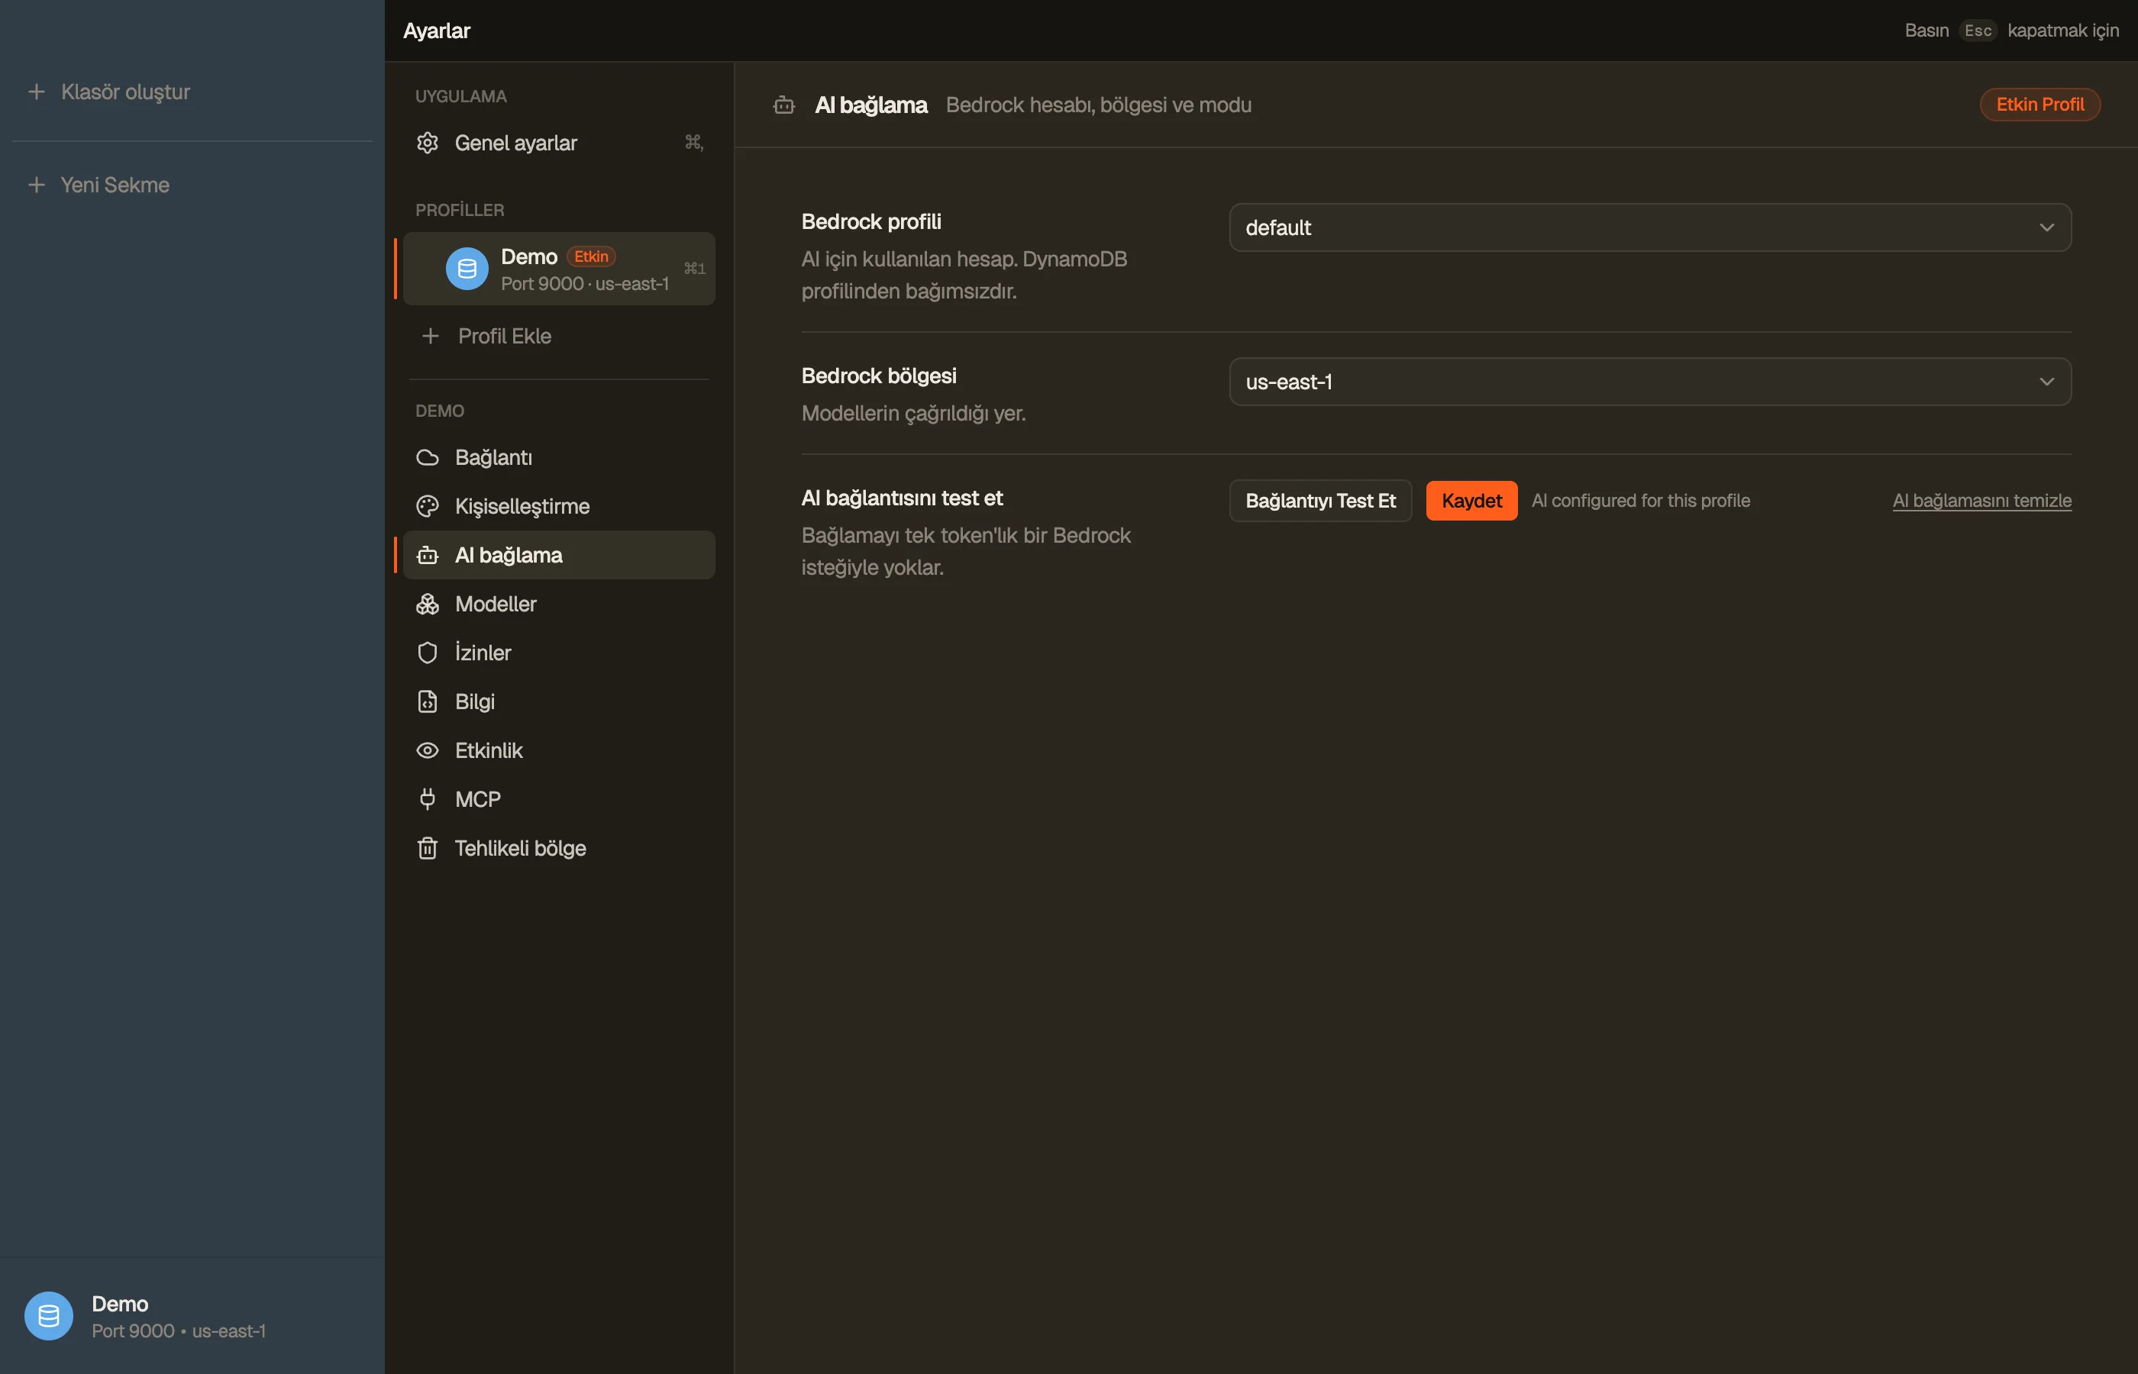
Task: Click the AI bağlamasını temizle link
Action: (x=1981, y=501)
